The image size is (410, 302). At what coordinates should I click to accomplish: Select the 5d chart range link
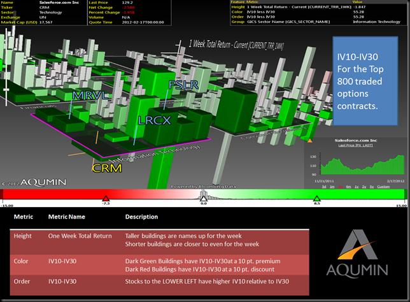324,187
